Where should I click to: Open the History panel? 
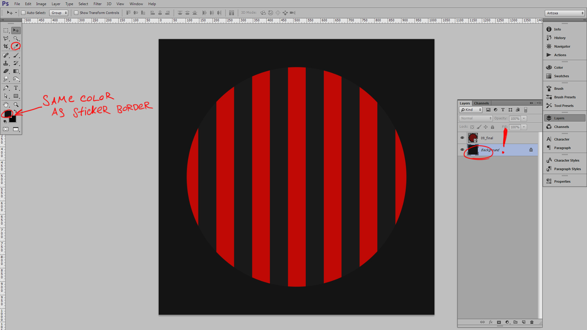559,38
